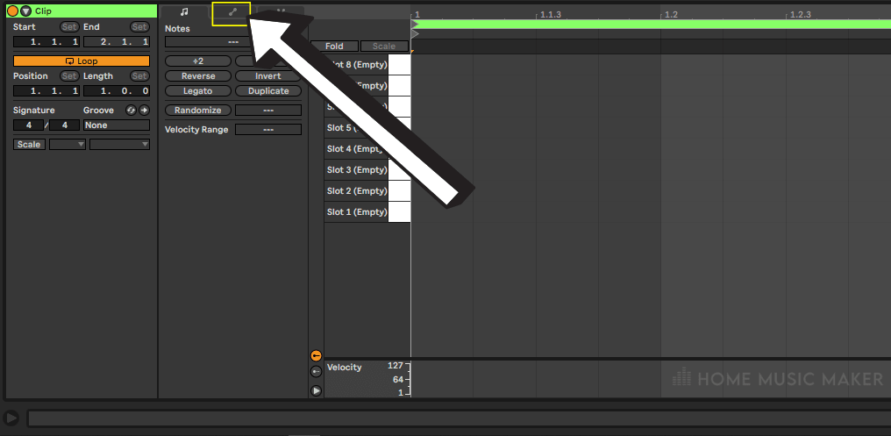Click the Randomize amount field
Viewport: 891px width, 436px height.
click(x=268, y=111)
